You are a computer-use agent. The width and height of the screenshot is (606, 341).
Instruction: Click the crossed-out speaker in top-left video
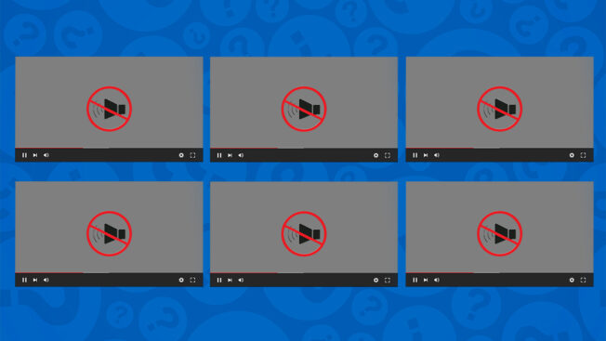[x=109, y=109]
